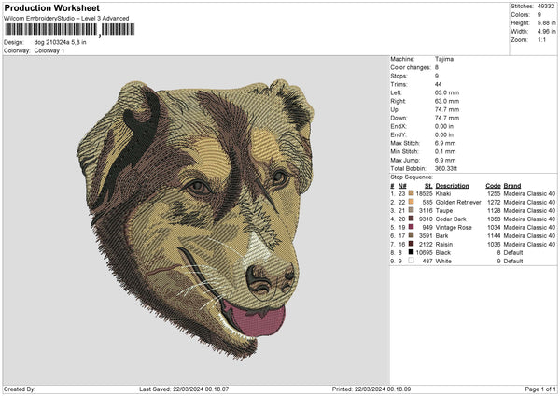Select the Black thread swatch
The width and height of the screenshot is (560, 396).
tap(410, 252)
